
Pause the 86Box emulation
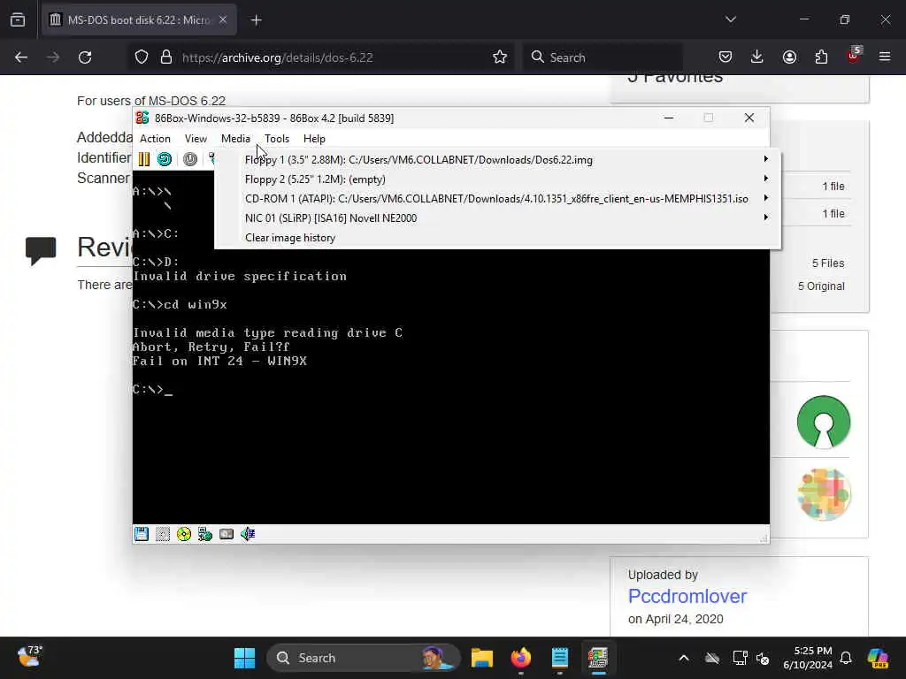(144, 159)
